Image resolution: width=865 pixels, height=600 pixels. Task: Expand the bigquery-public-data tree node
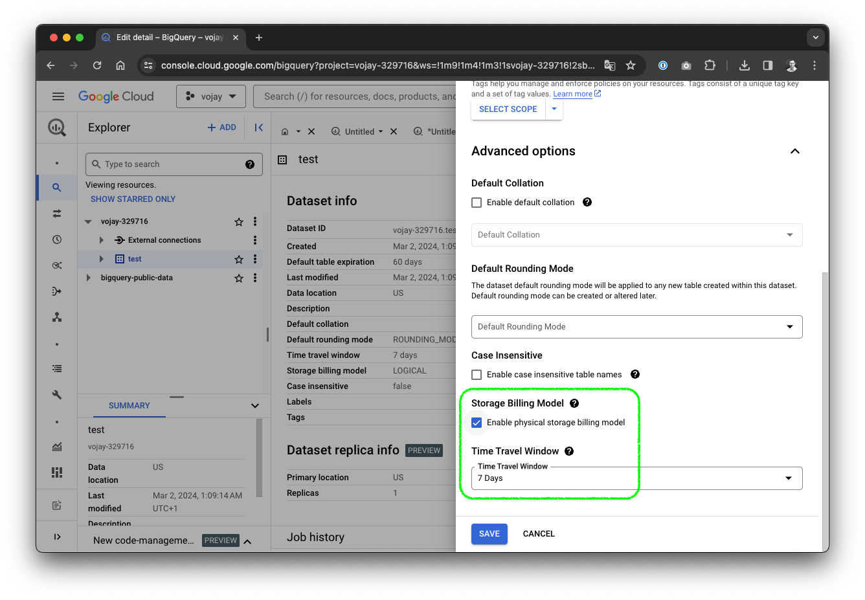[89, 278]
